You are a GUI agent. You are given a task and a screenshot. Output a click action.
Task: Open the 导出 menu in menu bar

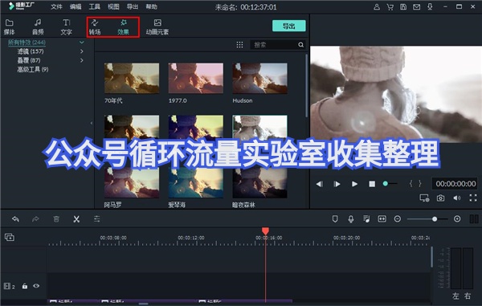pos(133,6)
